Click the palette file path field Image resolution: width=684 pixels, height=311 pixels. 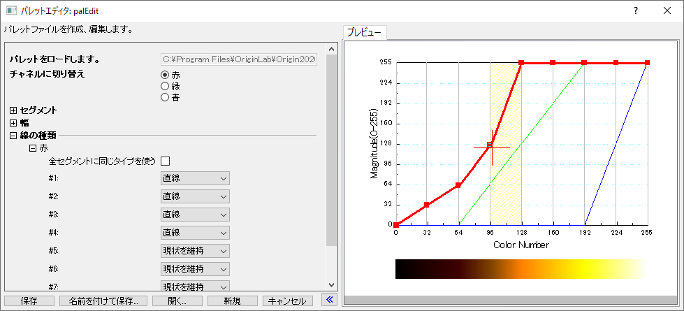coord(239,59)
